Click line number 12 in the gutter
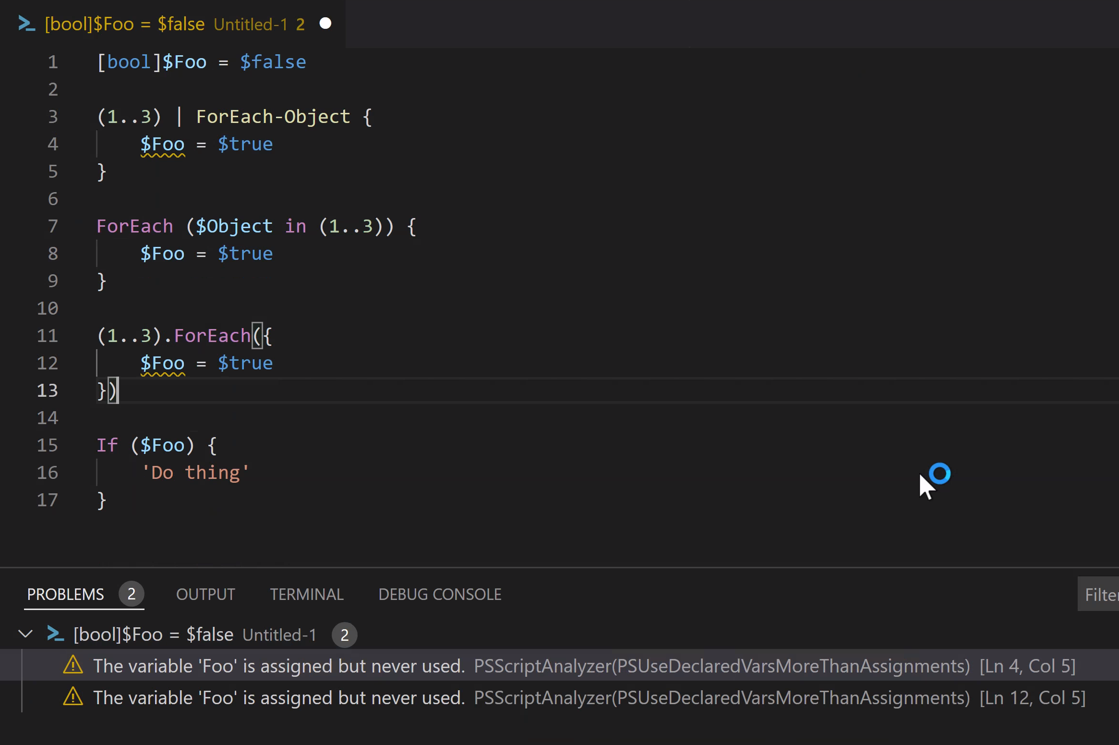 [x=47, y=363]
